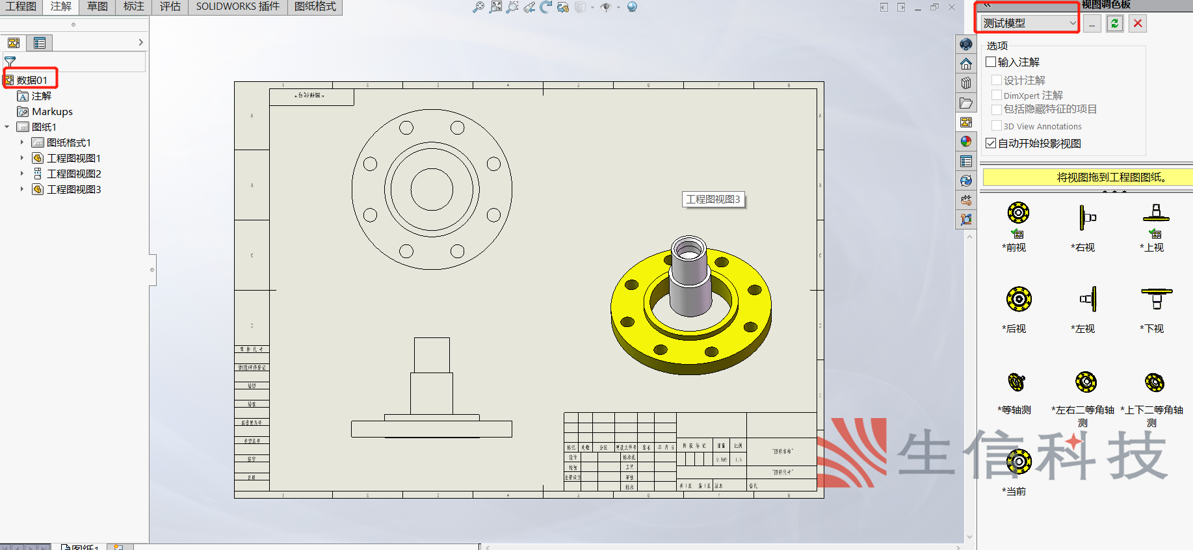Open Design Library tab in task pane
The height and width of the screenshot is (550, 1193).
pos(966,83)
